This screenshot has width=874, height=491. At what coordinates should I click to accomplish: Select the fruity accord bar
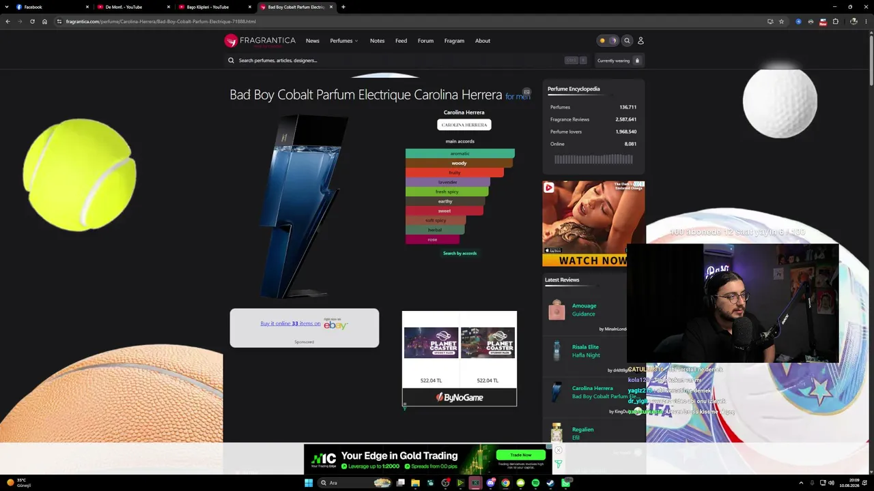click(455, 173)
